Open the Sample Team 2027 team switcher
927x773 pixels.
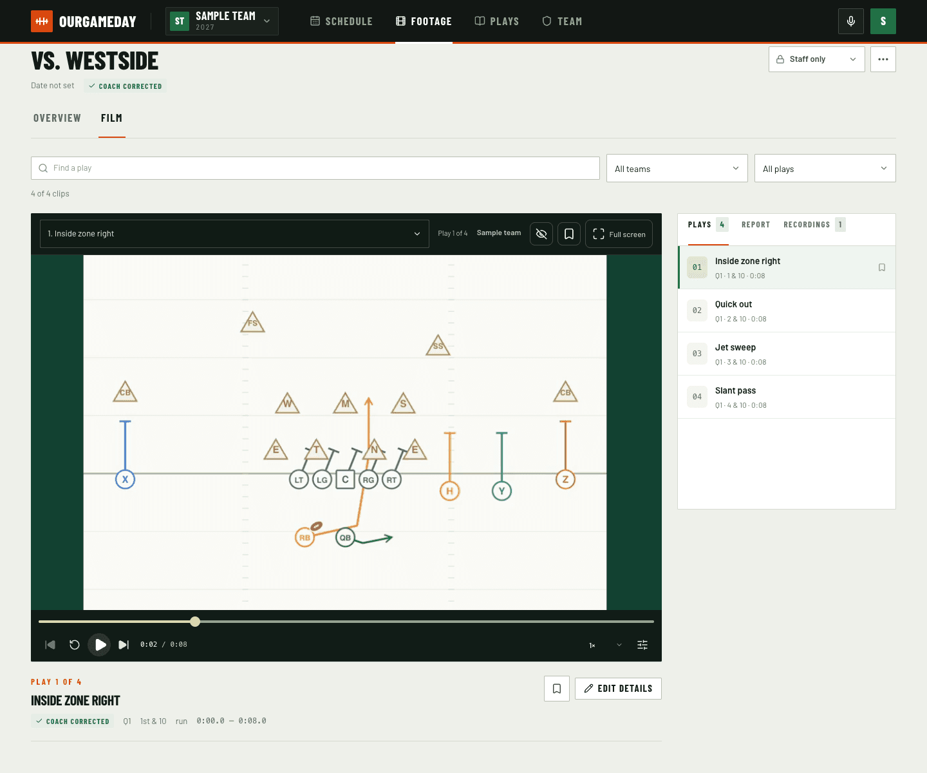[222, 21]
